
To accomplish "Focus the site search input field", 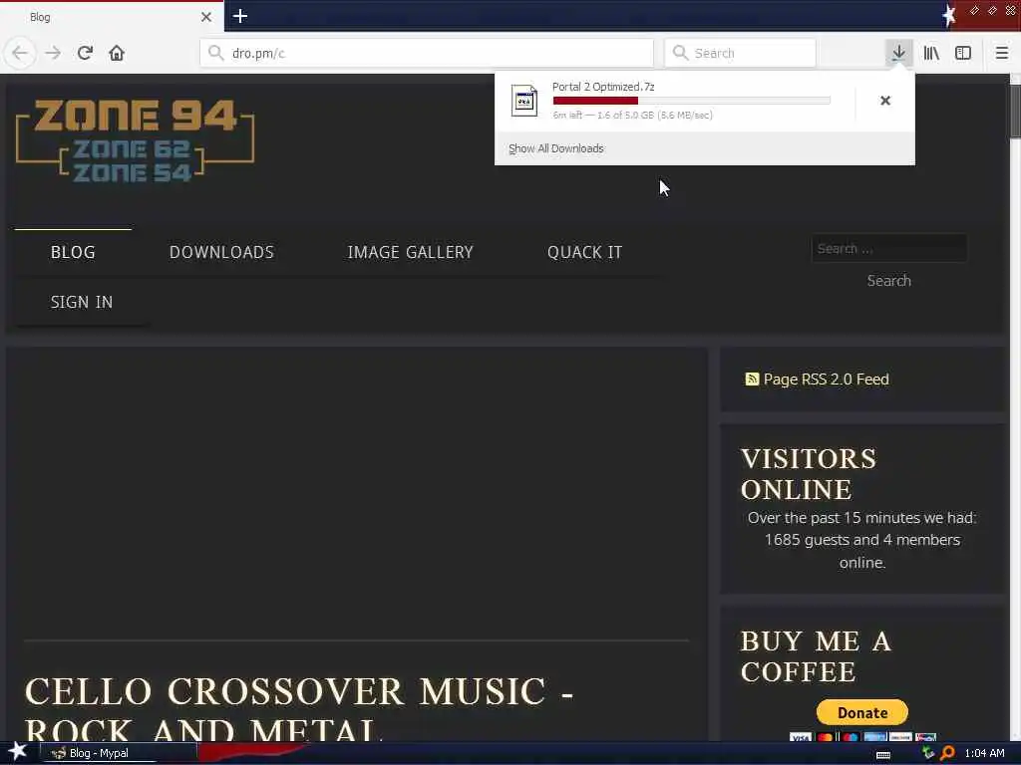I will pyautogui.click(x=888, y=248).
